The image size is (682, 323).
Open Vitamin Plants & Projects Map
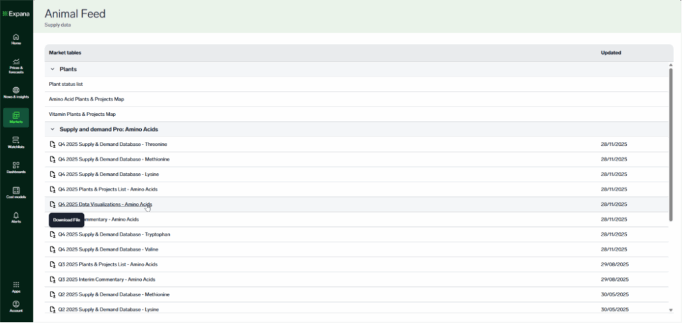pos(82,114)
